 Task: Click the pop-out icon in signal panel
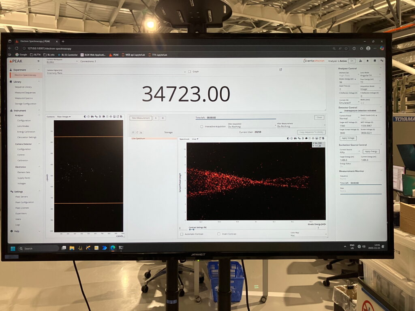[280, 70]
